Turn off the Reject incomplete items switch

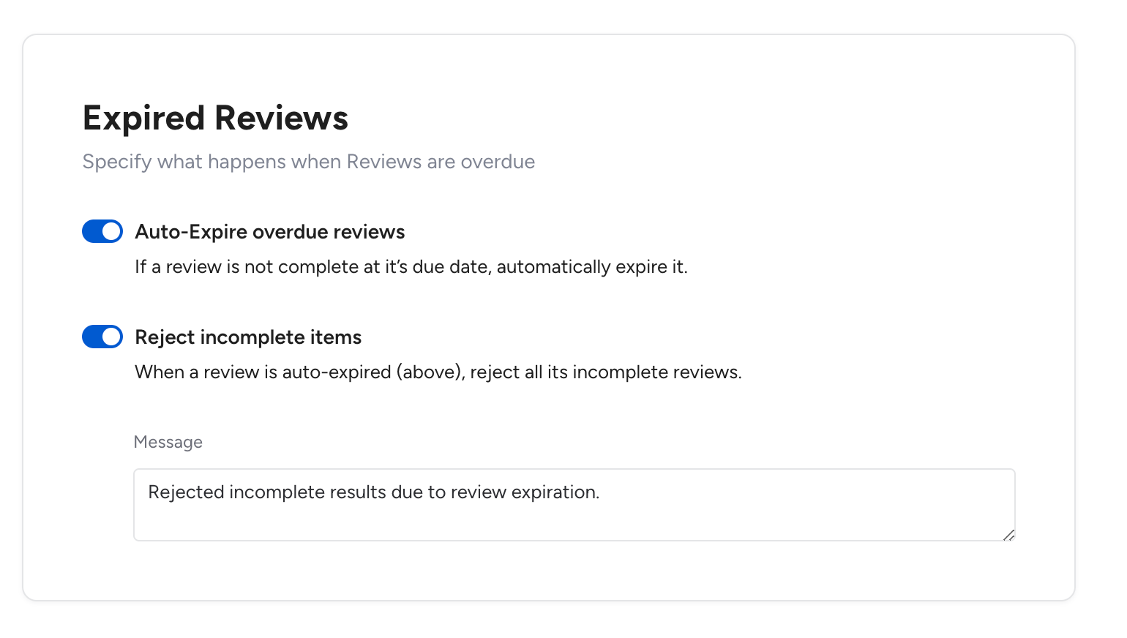(x=102, y=337)
